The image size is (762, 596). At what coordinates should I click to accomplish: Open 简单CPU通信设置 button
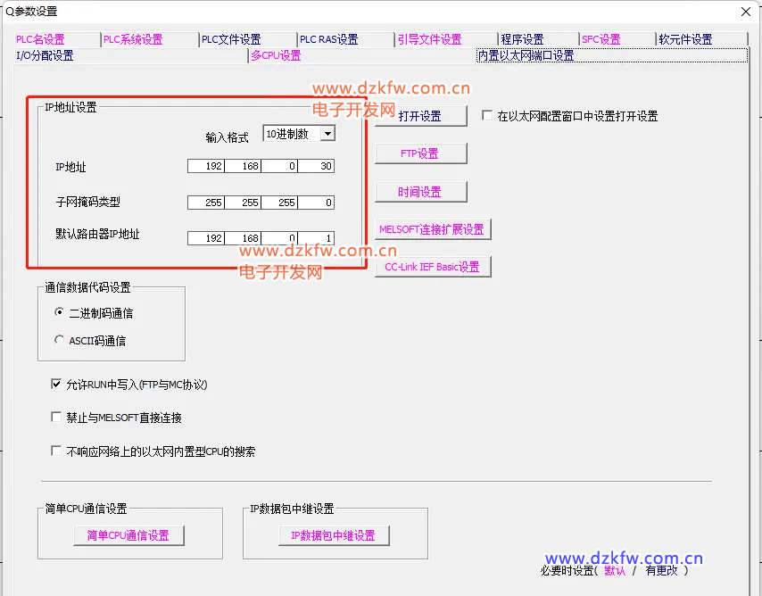[x=128, y=535]
